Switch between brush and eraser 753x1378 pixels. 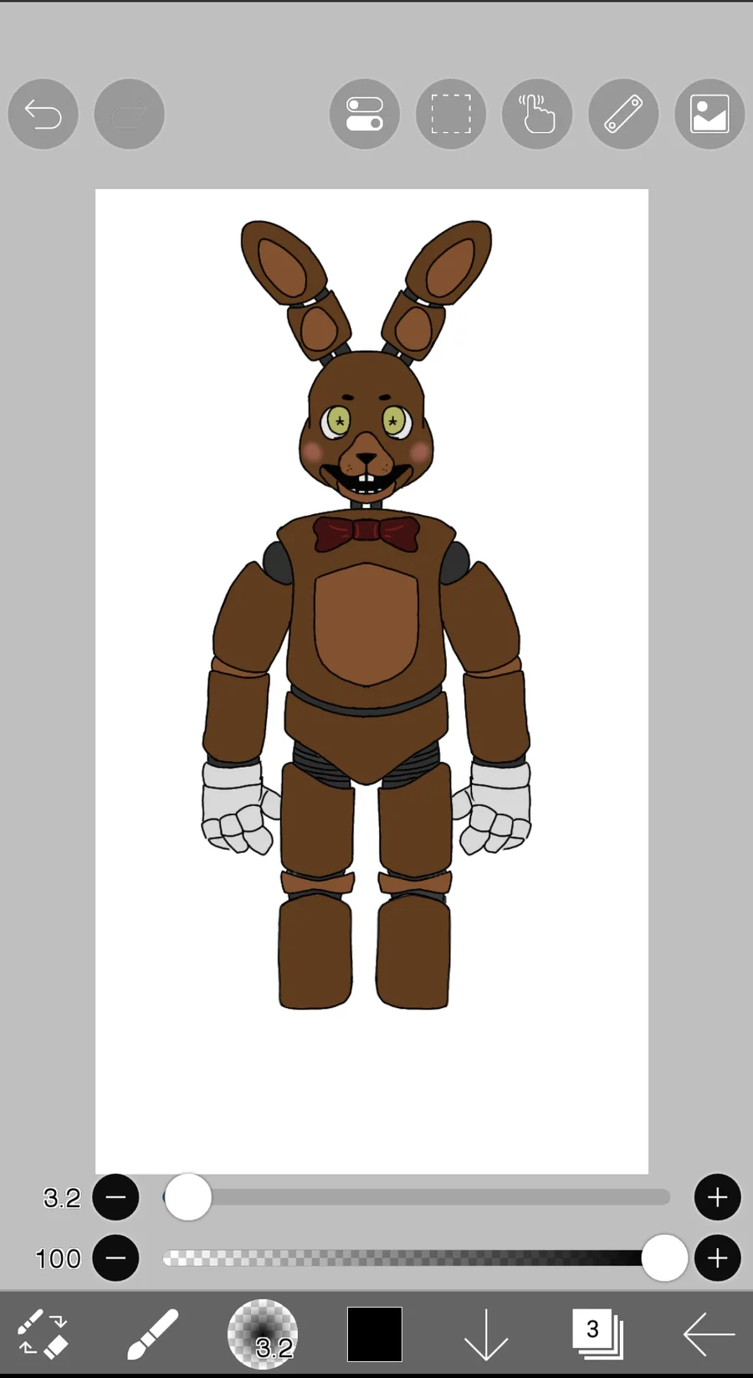click(x=43, y=1334)
